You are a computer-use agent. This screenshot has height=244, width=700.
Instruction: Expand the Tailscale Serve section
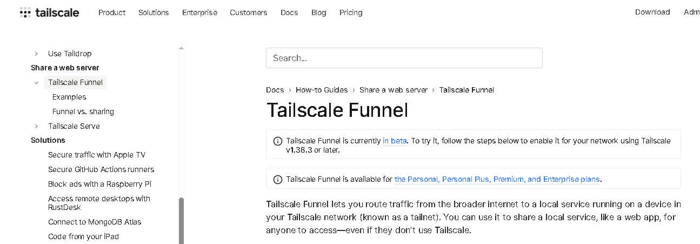[36, 126]
